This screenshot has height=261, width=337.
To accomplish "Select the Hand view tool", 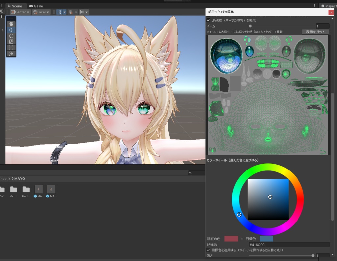I will pyautogui.click(x=11, y=24).
